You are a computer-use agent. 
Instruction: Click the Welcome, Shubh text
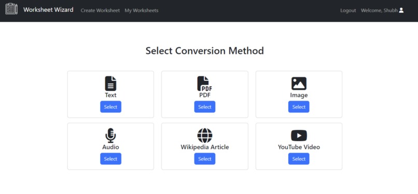(379, 10)
